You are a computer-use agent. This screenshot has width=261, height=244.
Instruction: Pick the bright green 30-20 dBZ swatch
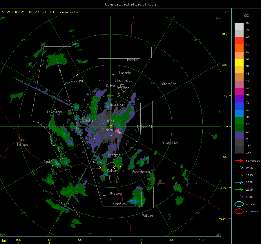[239, 121]
